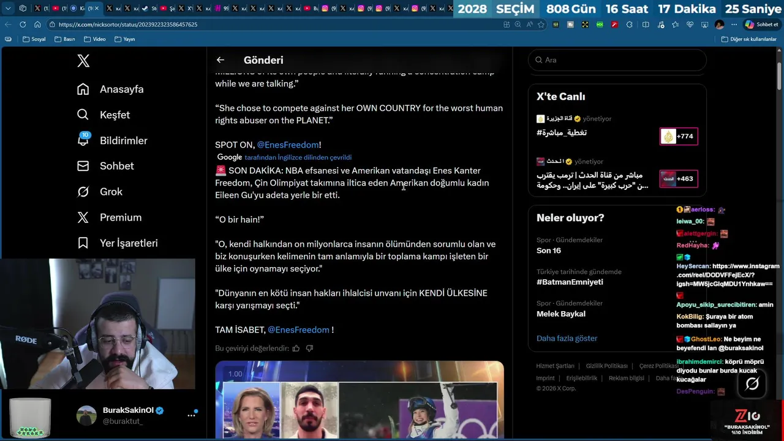This screenshot has width=784, height=441.
Task: Open the Sosyal bookmarks folder
Action: tap(34, 39)
